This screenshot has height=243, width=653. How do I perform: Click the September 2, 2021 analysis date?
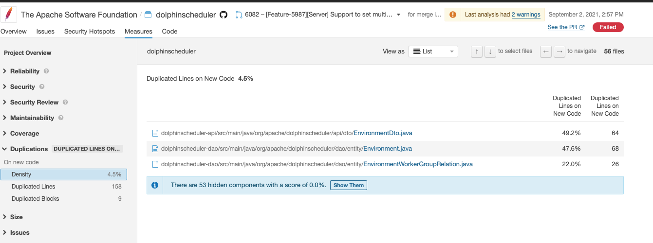pyautogui.click(x=586, y=15)
